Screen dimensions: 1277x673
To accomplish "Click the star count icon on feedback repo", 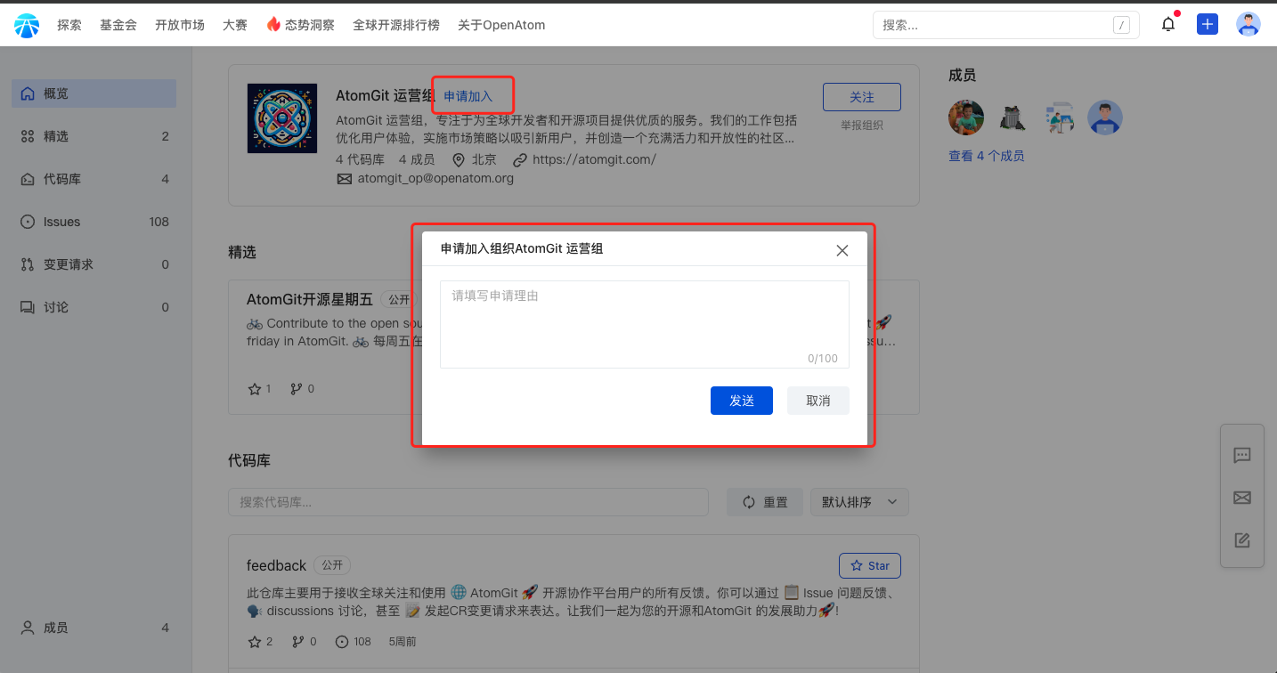I will coord(254,642).
